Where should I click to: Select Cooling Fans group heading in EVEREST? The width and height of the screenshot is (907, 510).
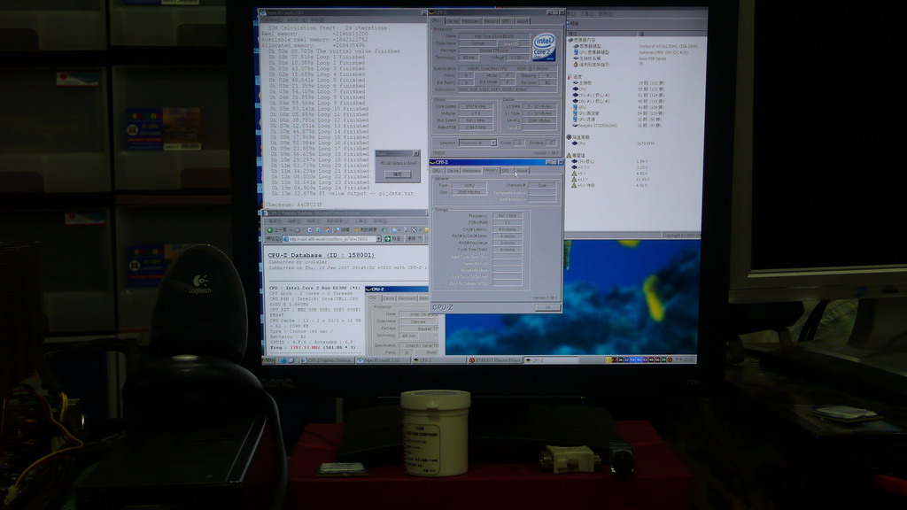(x=579, y=137)
